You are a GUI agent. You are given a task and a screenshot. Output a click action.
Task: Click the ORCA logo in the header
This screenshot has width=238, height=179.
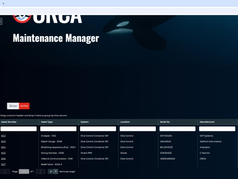click(x=48, y=19)
